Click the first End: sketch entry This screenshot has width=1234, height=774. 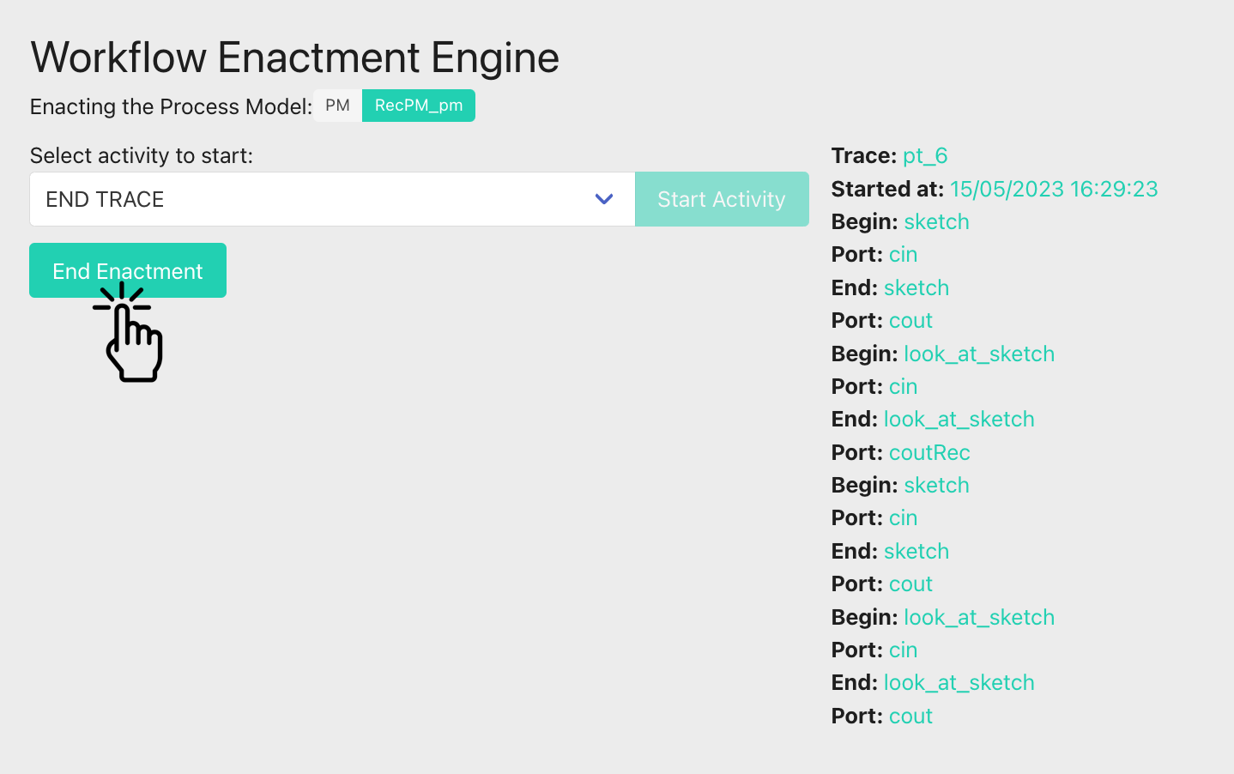[x=889, y=287]
